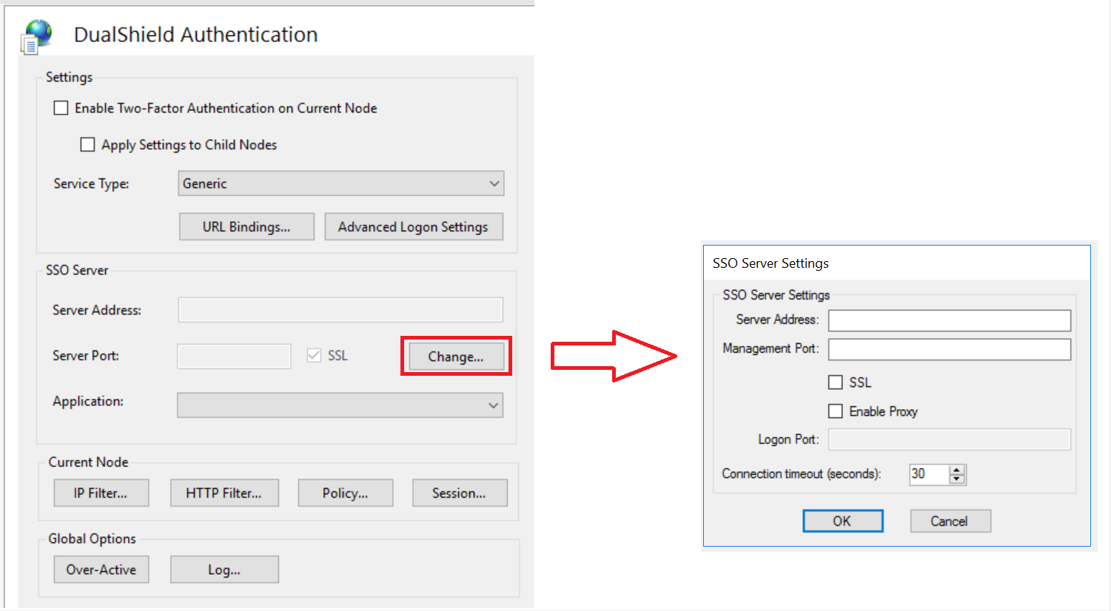Click the Change button for SSO Server
This screenshot has height=611, width=1111.
tap(455, 357)
